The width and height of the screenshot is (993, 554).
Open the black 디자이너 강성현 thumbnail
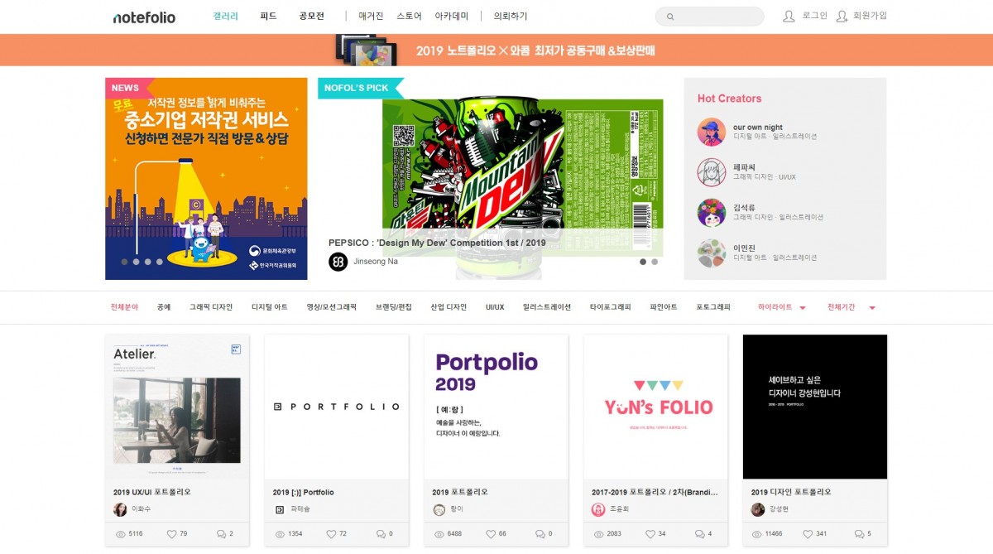pyautogui.click(x=815, y=407)
